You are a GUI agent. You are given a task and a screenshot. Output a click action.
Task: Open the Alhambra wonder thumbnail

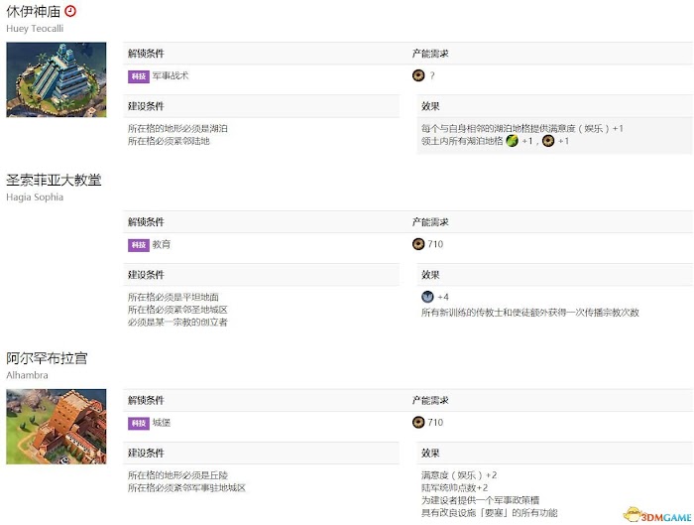coord(57,427)
